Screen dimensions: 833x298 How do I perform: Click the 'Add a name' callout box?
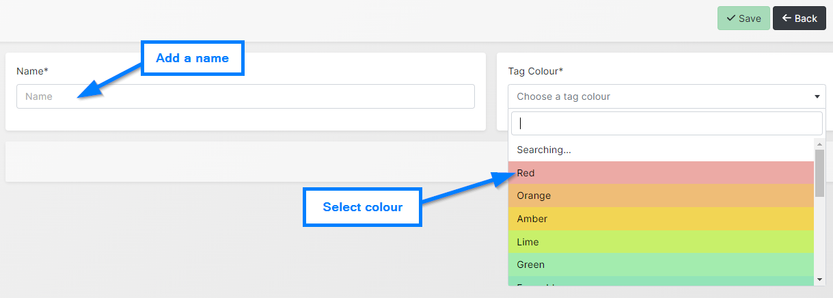pyautogui.click(x=192, y=58)
